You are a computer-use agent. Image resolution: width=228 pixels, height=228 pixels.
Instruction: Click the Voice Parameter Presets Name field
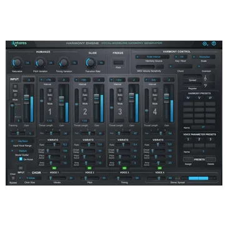pos(203,151)
